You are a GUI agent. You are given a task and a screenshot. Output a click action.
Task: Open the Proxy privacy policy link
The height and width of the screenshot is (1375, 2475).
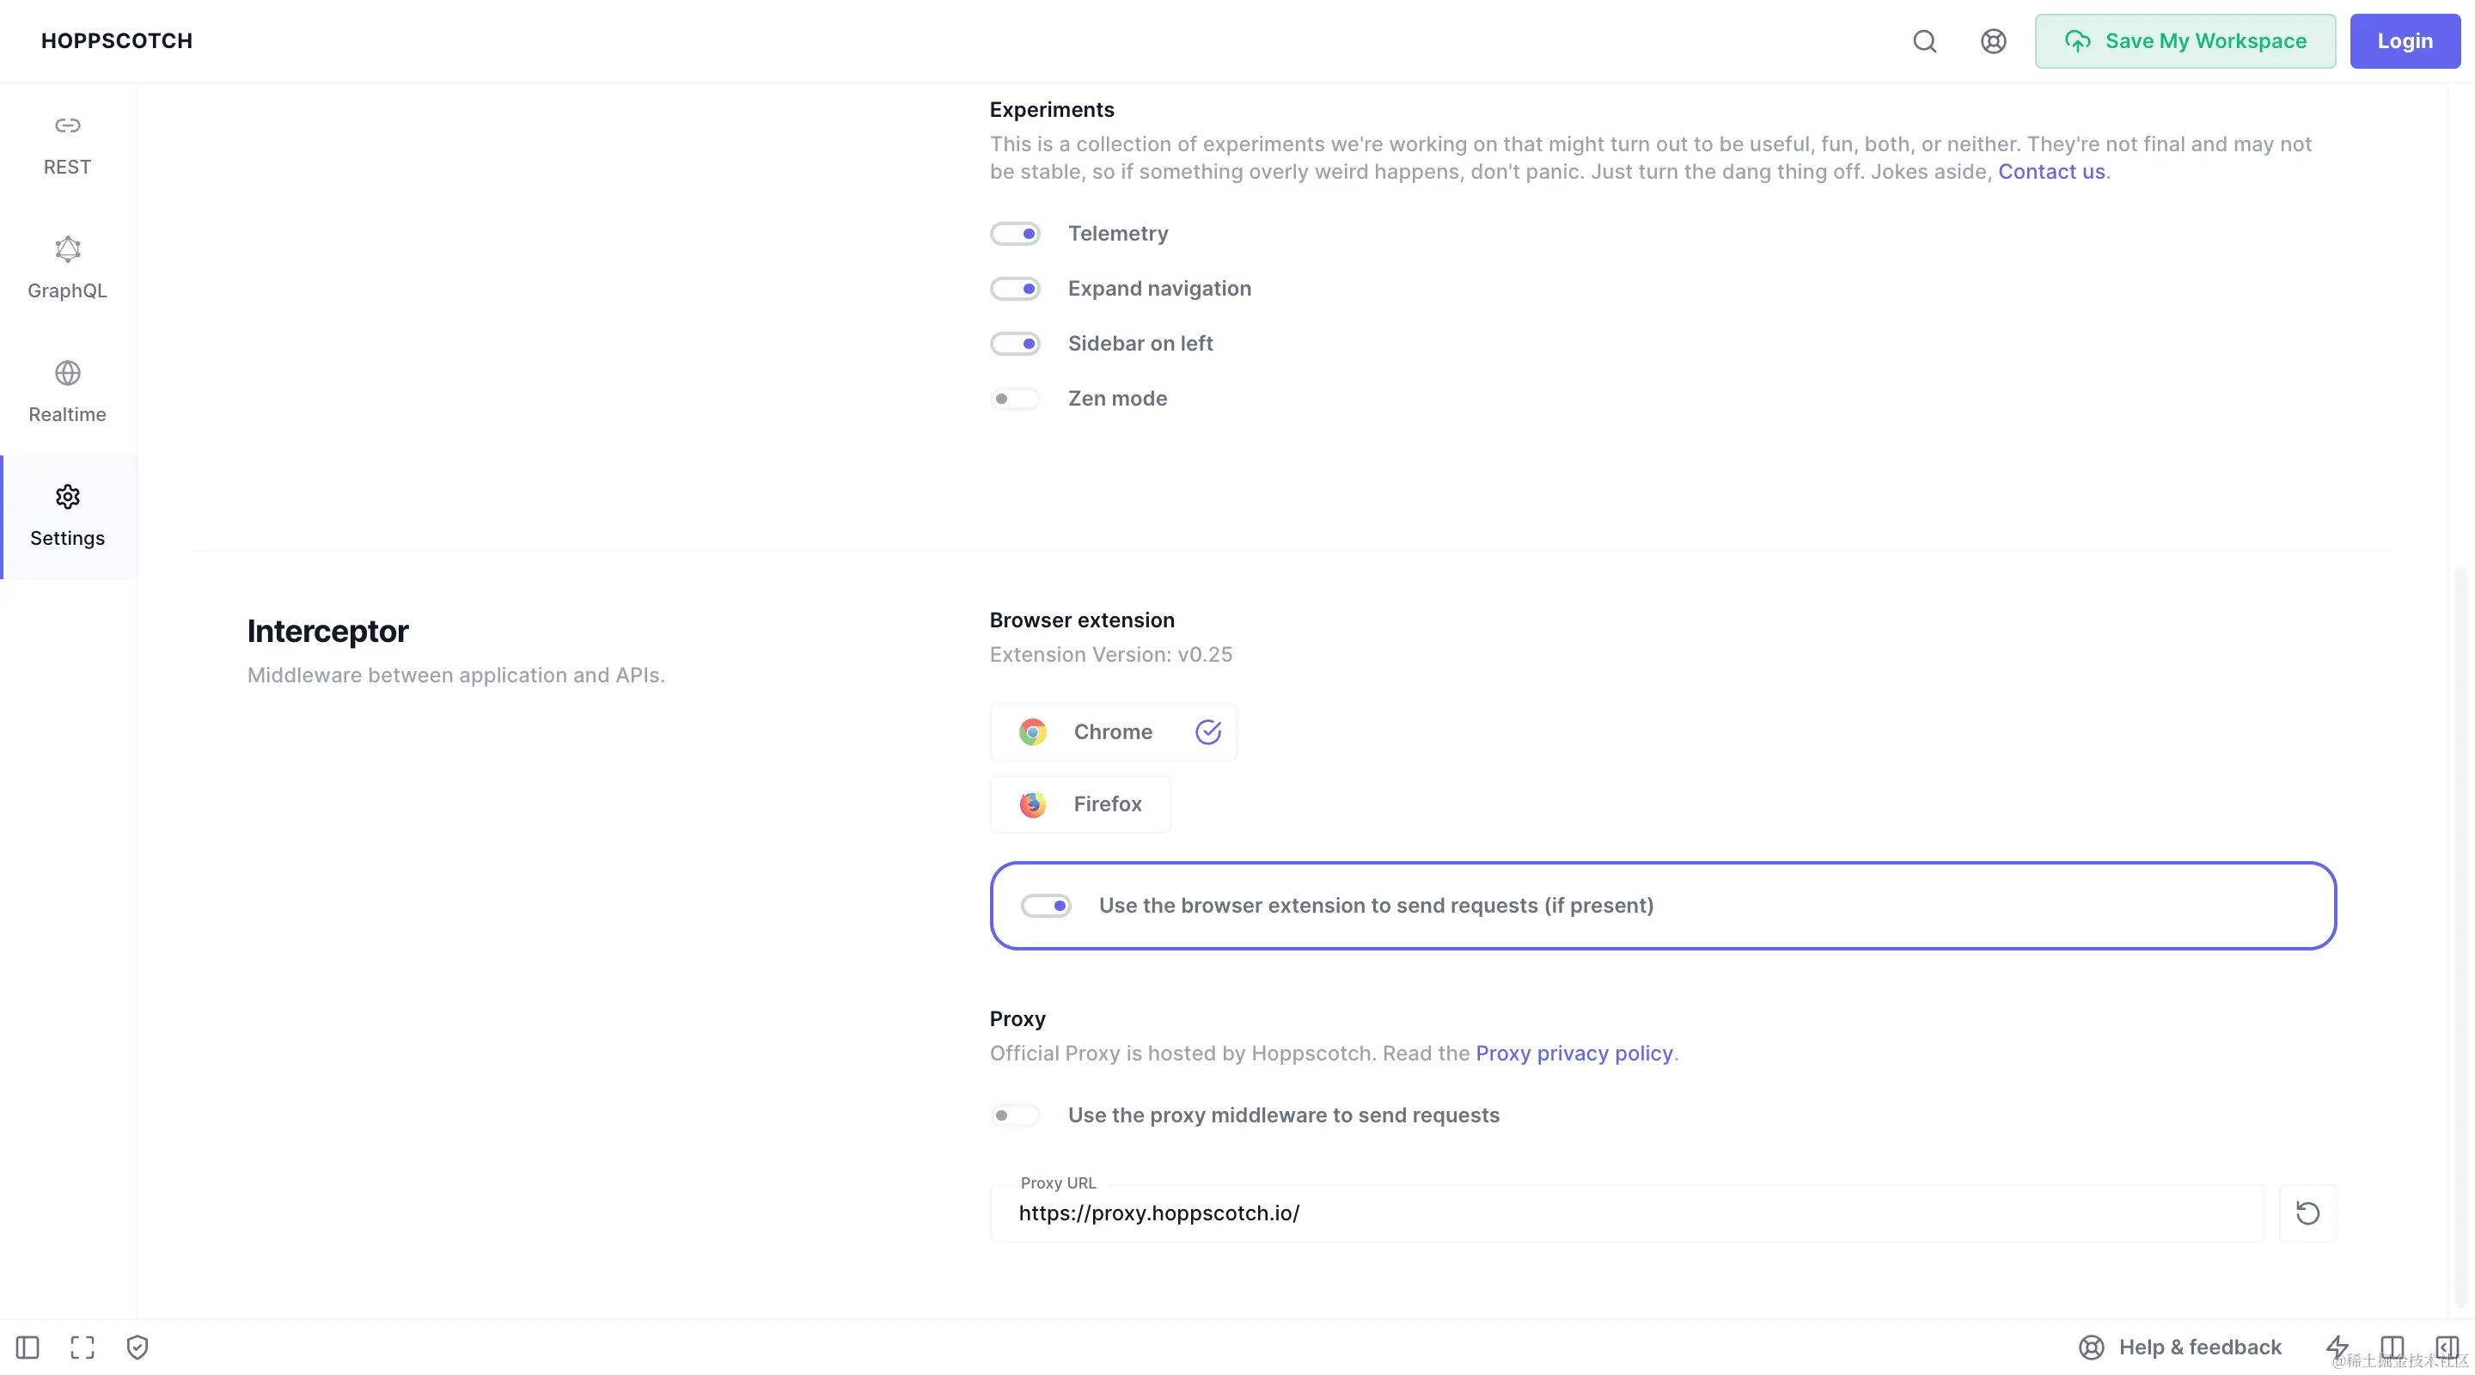tap(1574, 1053)
